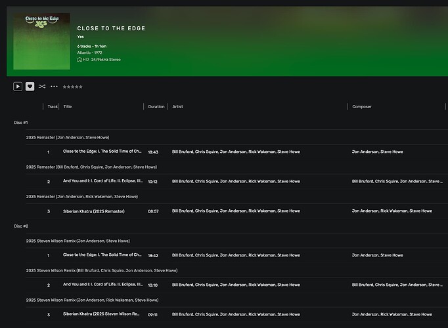Select 2025 Remaster (Jon Anderson, Rick Wakeman...) group
Viewport: 448px width, 328px height.
[x=82, y=197]
